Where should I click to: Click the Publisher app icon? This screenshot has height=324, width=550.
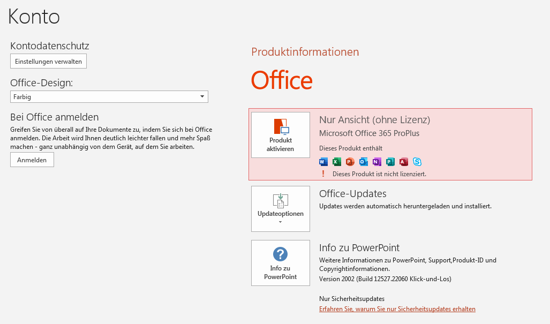(x=390, y=162)
